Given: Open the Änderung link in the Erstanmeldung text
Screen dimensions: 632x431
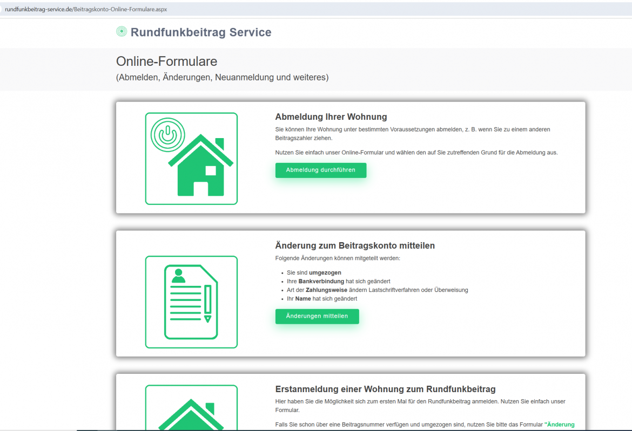Looking at the screenshot, I should click(x=561, y=425).
